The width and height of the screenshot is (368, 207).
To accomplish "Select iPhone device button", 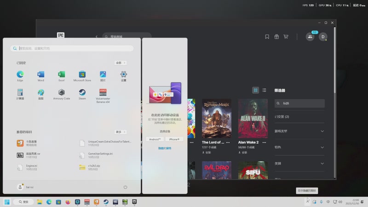I will 174,139.
